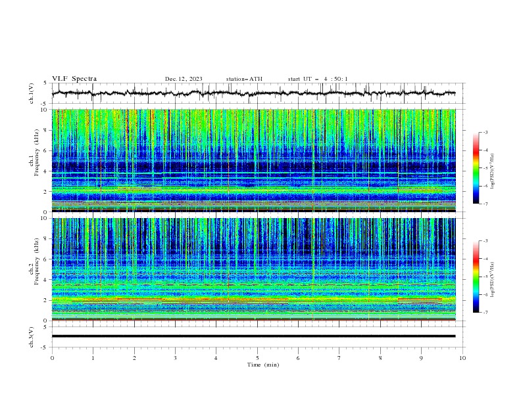Click inside the ch.2 spectrogram panel
This screenshot has height=402, width=521.
(253, 269)
